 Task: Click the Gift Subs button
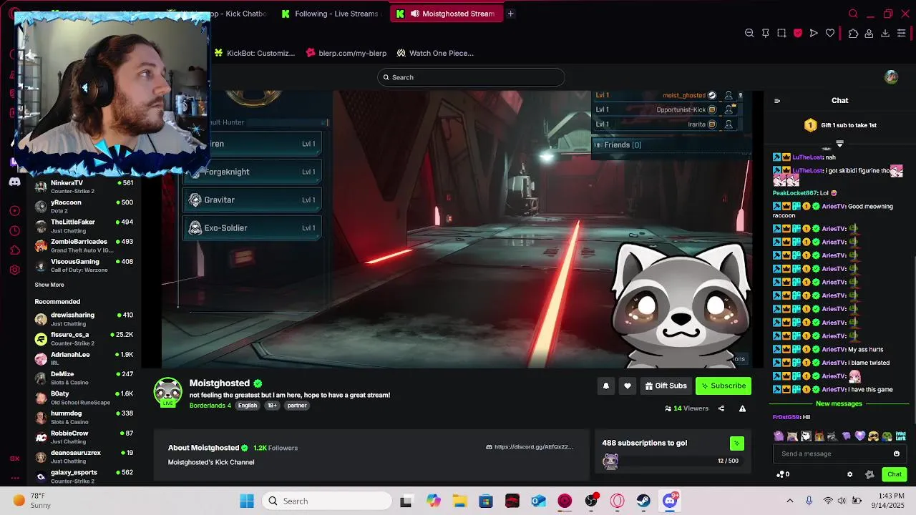[666, 386]
